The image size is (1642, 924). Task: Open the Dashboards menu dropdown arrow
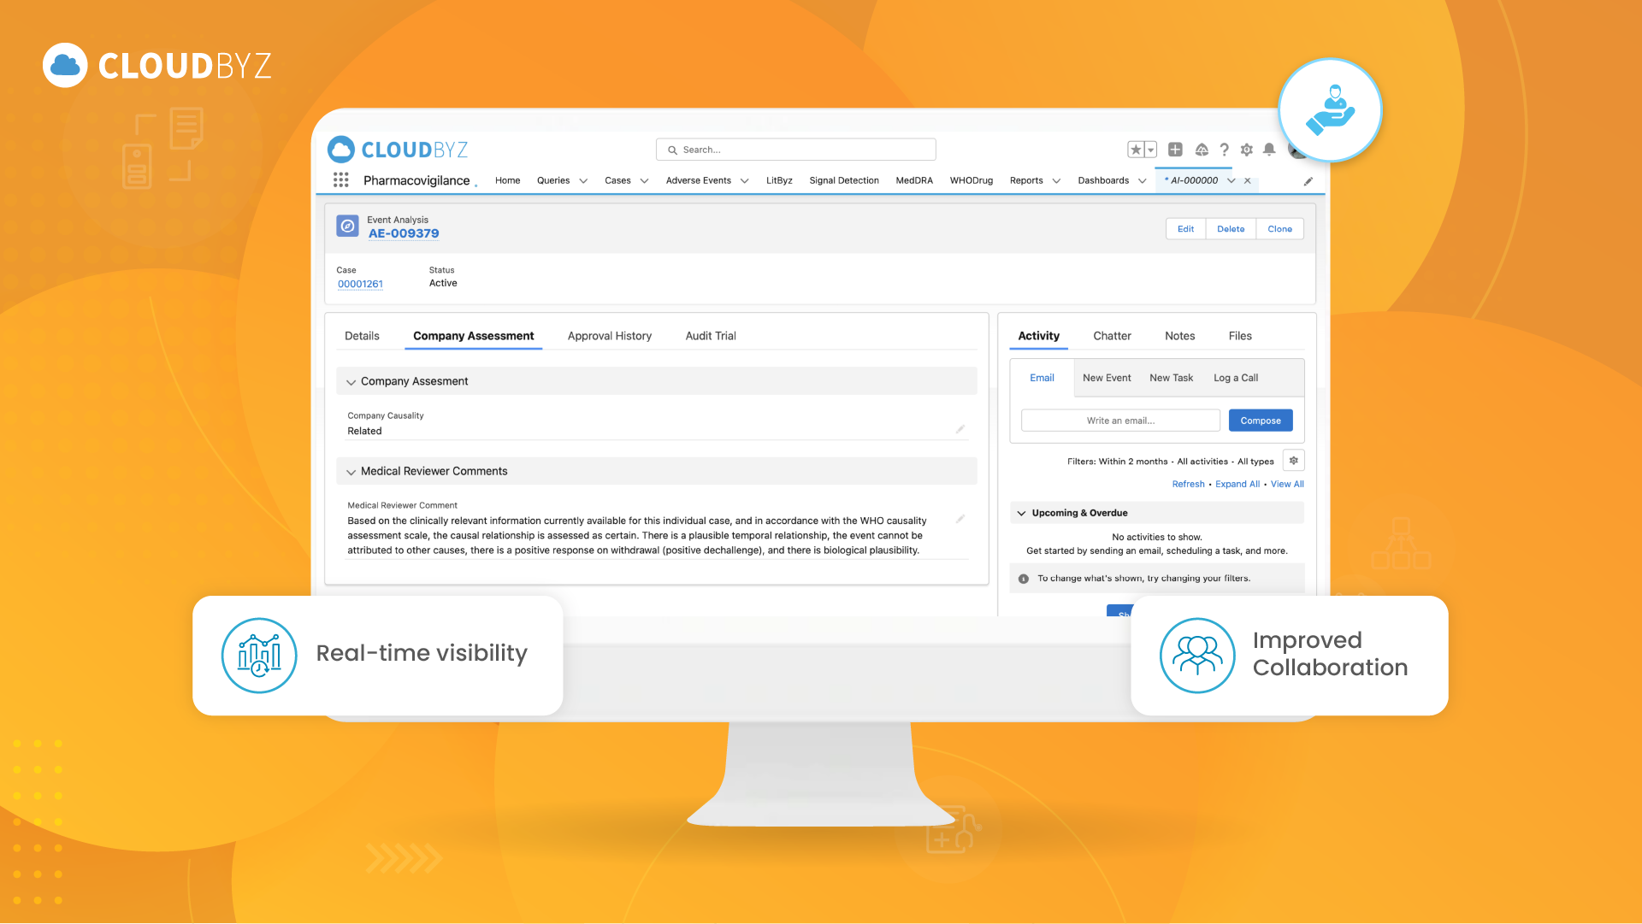1142,181
